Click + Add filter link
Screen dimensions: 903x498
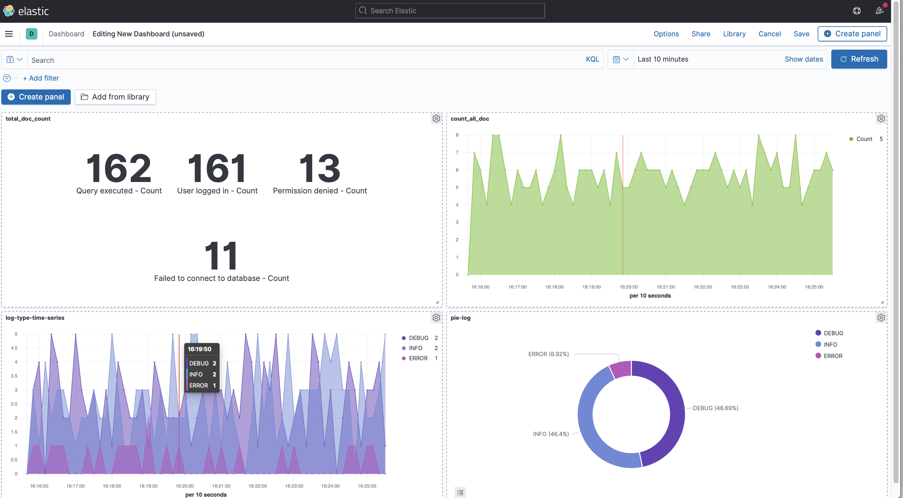tap(41, 78)
